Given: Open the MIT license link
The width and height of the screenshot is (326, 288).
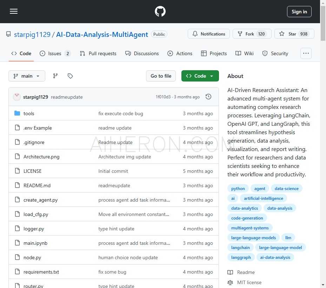Looking at the screenshot, I should [245, 282].
